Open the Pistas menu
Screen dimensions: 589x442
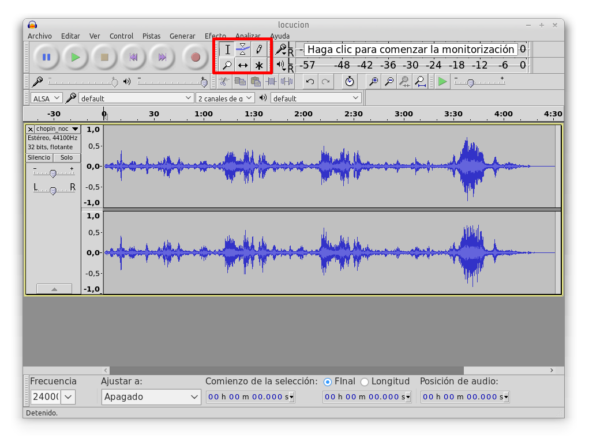click(x=151, y=36)
